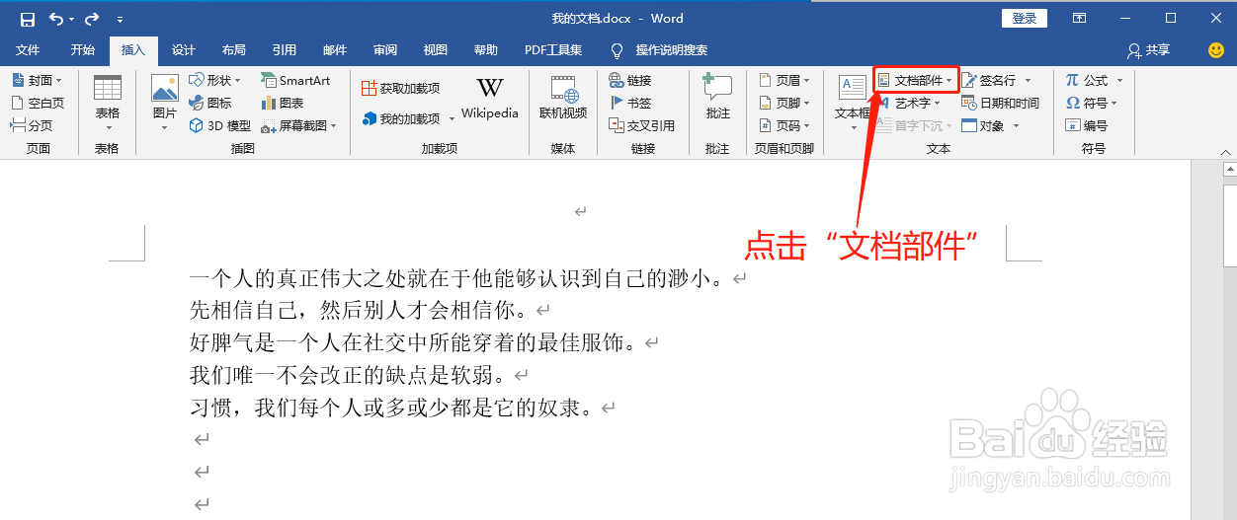
Task: Open the 对象 object dropdown
Action: coord(990,125)
